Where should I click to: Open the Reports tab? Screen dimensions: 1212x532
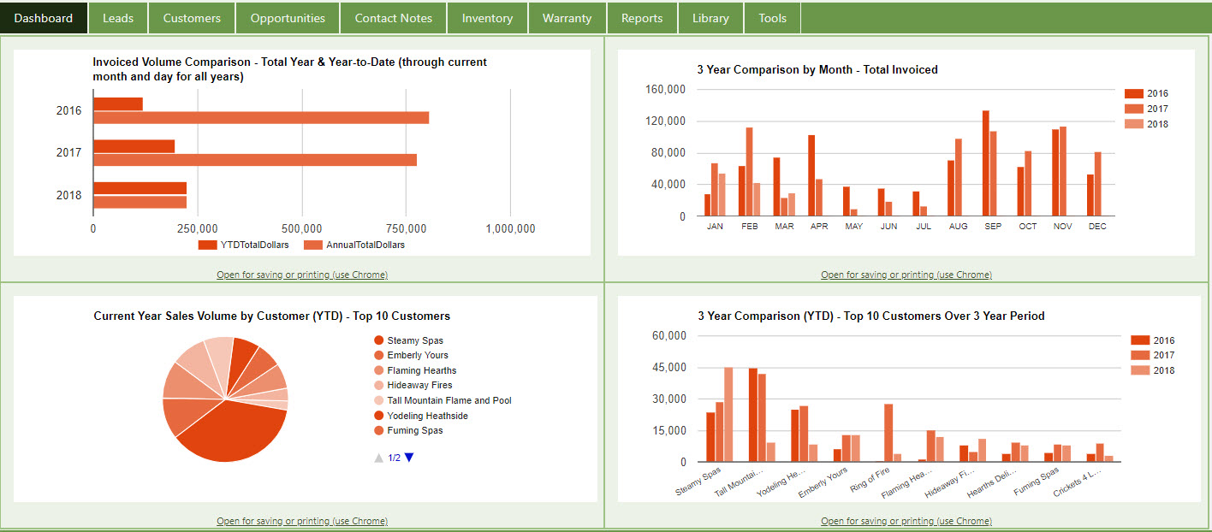642,17
